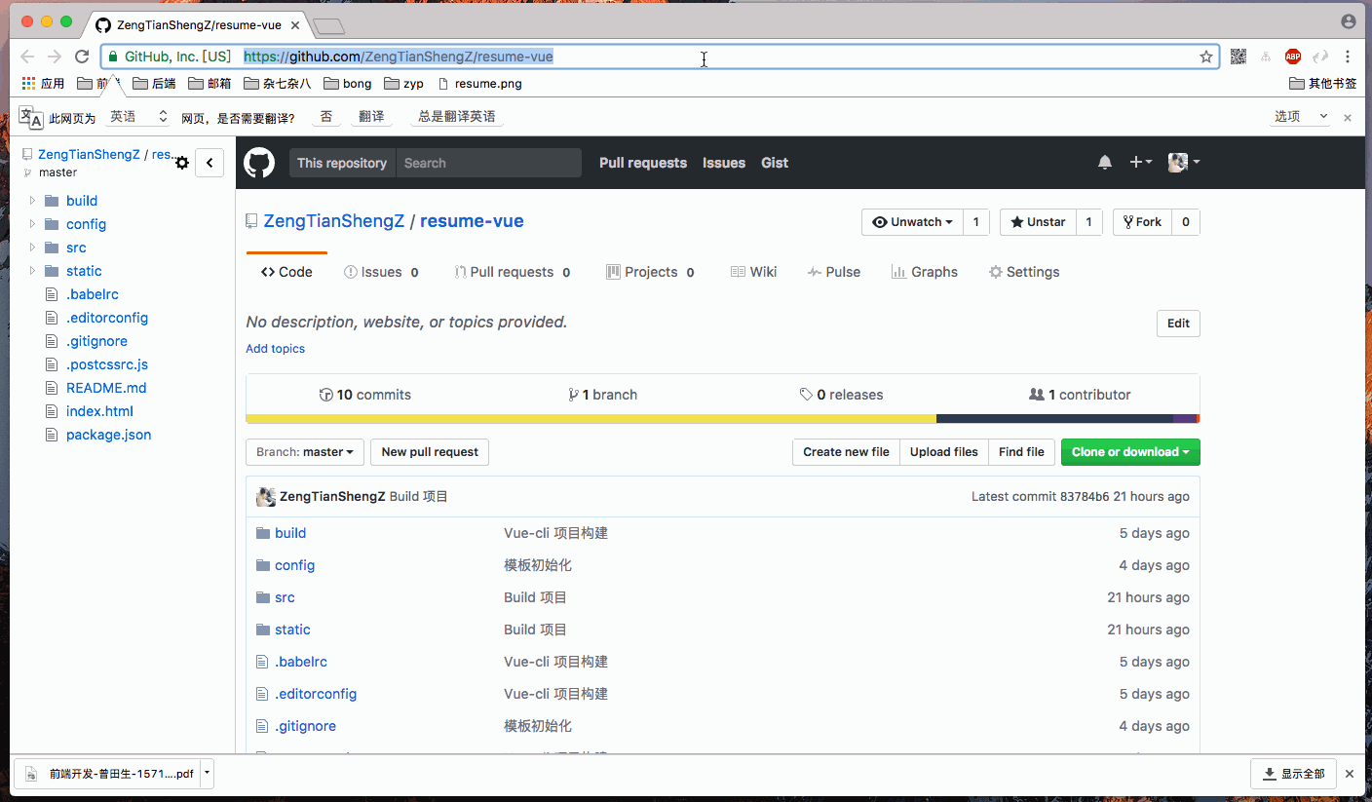The image size is (1372, 802).
Task: Open translation language selector 英语
Action: 138,117
